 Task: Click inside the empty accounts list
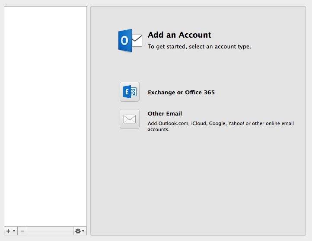[x=45, y=116]
